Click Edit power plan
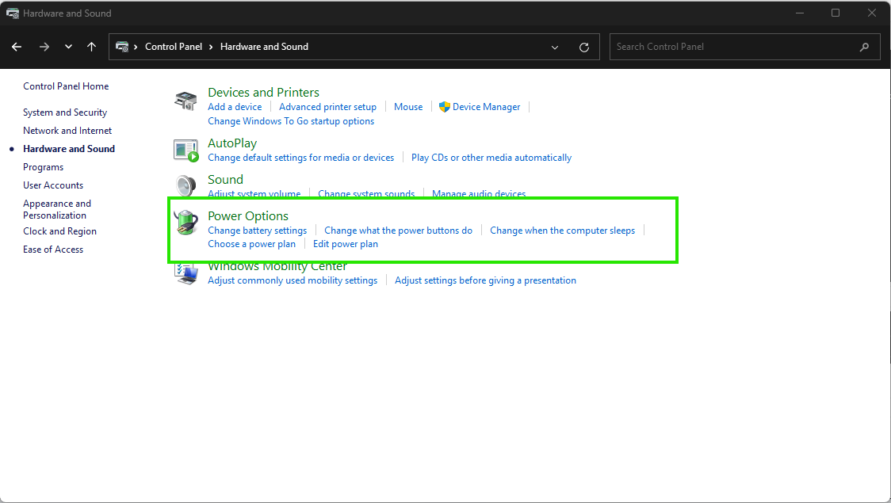Viewport: 891px width, 503px height. [346, 244]
